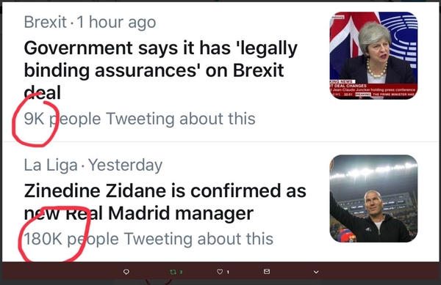Reply to the tweet using the speech bubble icon
Screen dimensions: 441x285
126,272
